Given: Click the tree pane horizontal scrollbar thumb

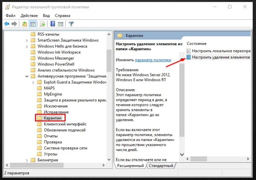Looking at the screenshot, I should [x=37, y=165].
